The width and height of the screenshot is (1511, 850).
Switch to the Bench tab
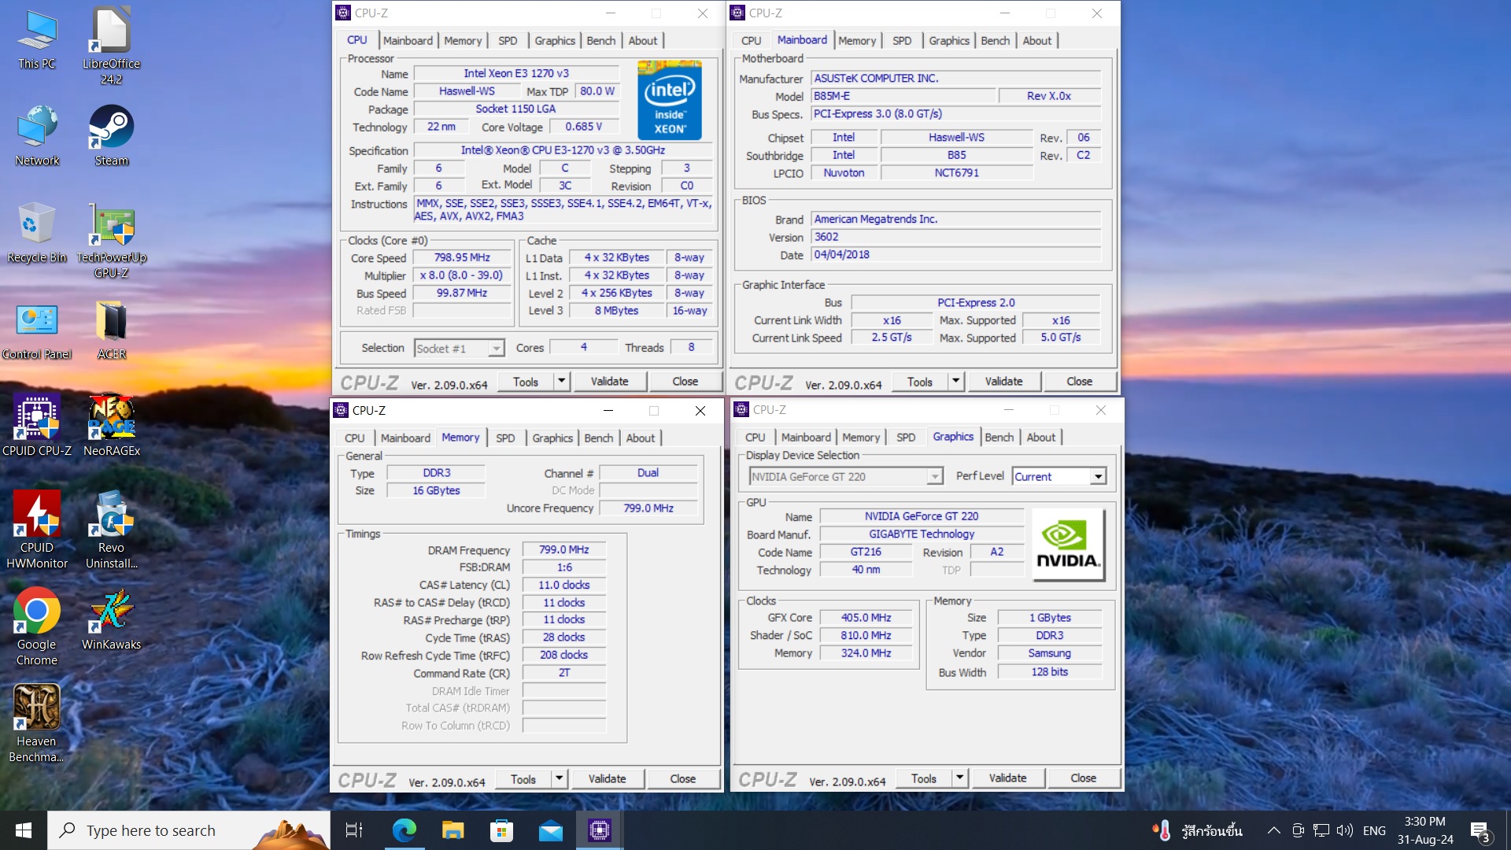pos(600,40)
